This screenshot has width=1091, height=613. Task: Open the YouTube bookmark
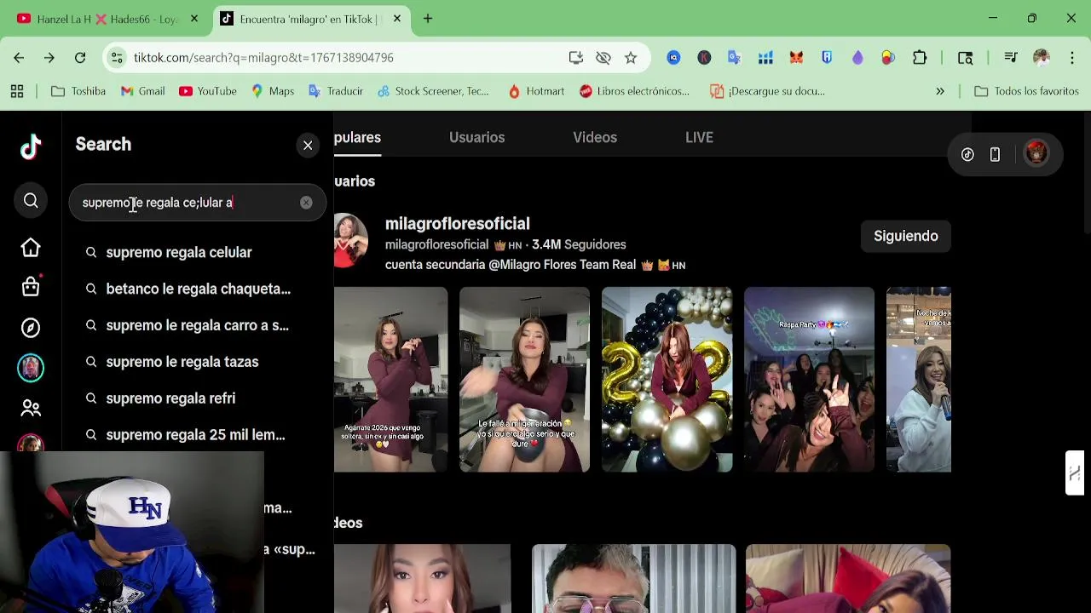208,91
